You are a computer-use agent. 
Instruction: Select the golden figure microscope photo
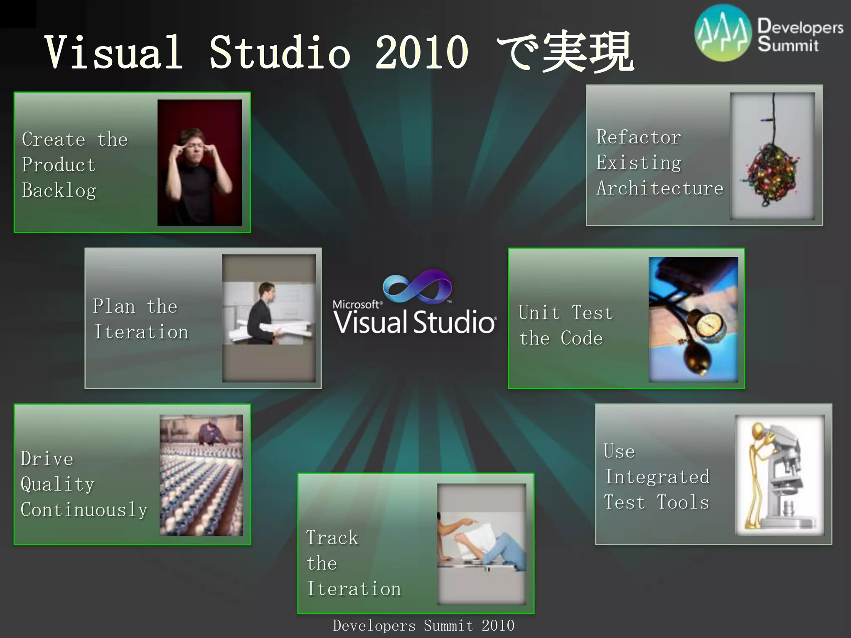click(x=780, y=475)
